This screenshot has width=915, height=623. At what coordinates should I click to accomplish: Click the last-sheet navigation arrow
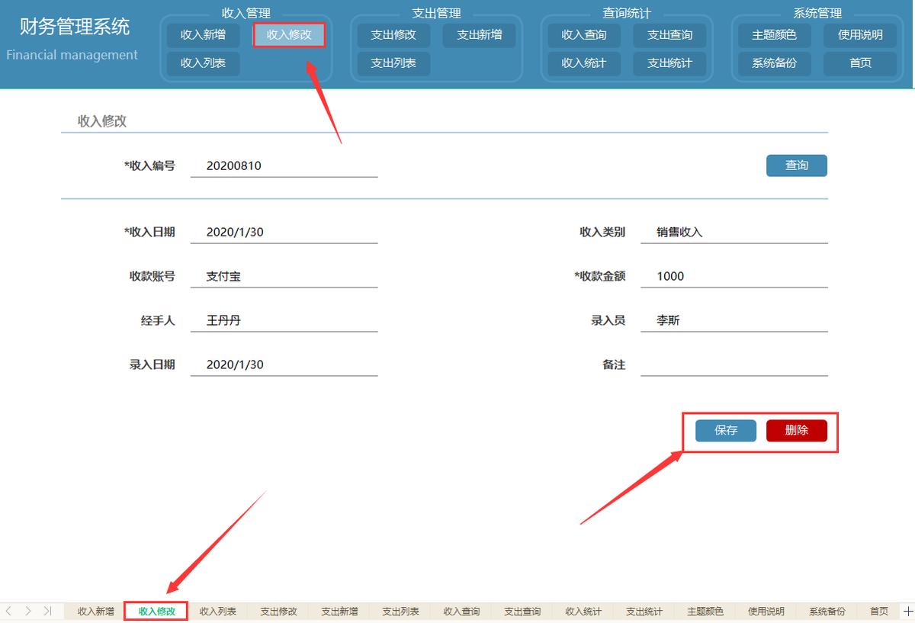pyautogui.click(x=47, y=611)
